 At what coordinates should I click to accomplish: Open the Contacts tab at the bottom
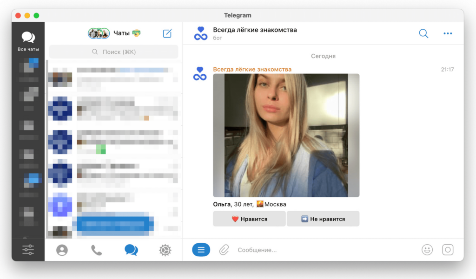click(62, 250)
